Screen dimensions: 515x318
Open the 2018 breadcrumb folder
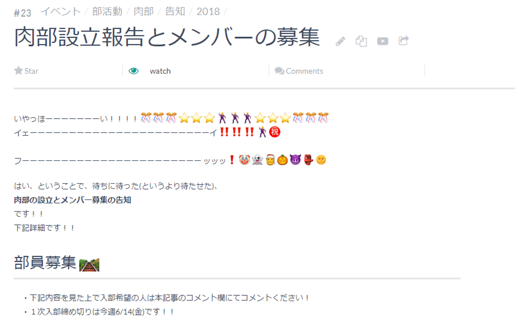pyautogui.click(x=208, y=11)
